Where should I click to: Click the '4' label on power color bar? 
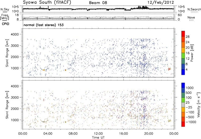186,69
